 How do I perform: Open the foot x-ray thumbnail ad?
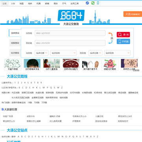tap(90, 65)
